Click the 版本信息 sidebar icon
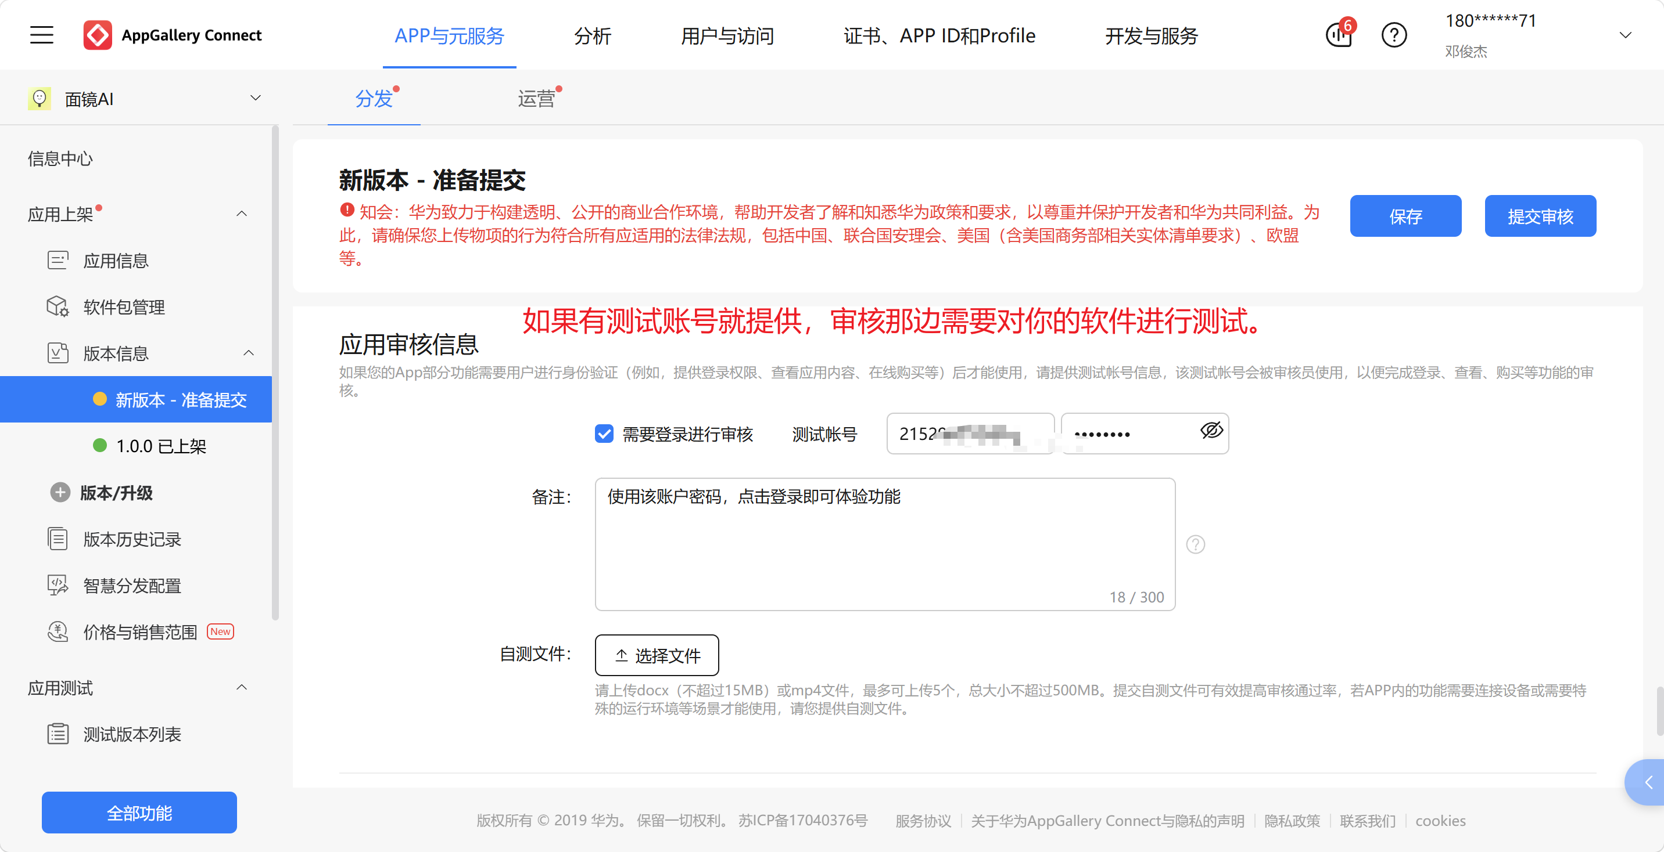Screen dimensions: 1664x852 click(58, 353)
